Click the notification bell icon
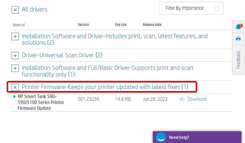The height and width of the screenshot is (143, 245). pos(238,27)
